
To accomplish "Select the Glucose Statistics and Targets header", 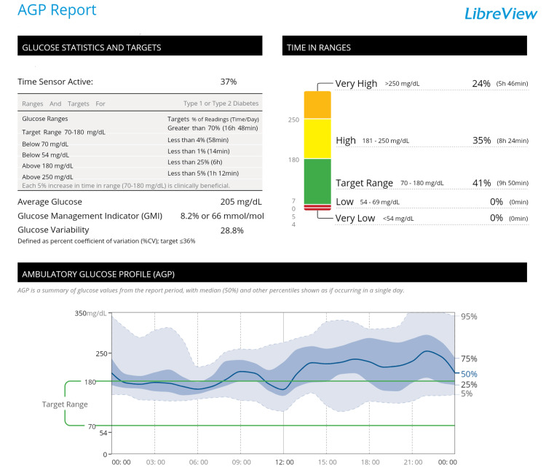I will coord(140,46).
